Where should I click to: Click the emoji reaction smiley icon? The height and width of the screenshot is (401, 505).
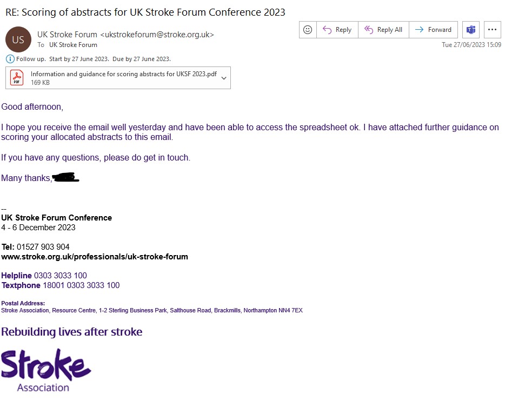[x=308, y=30]
